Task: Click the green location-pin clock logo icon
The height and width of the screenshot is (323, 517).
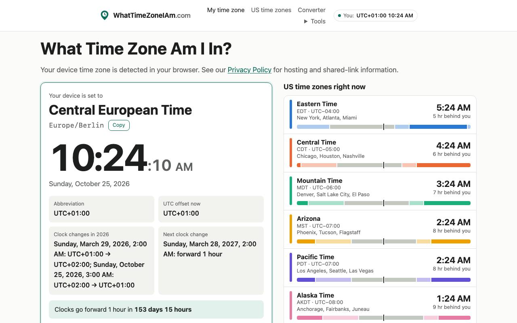Action: pos(105,15)
